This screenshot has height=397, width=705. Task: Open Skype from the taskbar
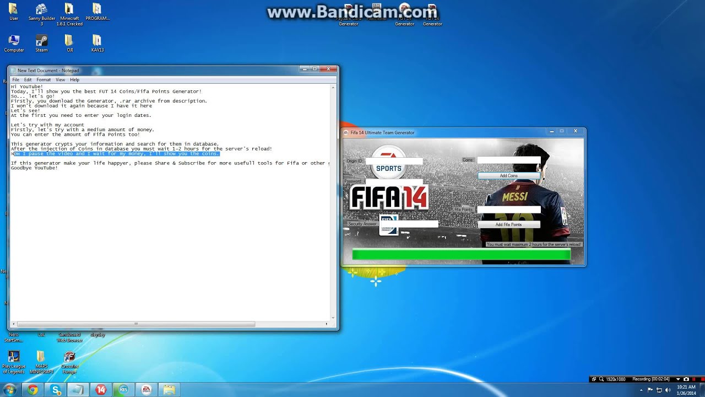pyautogui.click(x=56, y=390)
